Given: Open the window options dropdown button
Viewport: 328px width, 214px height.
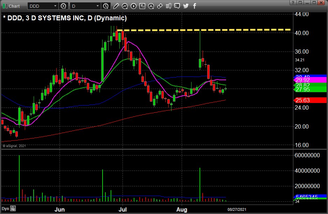Looking at the screenshot, I should point(300,2).
